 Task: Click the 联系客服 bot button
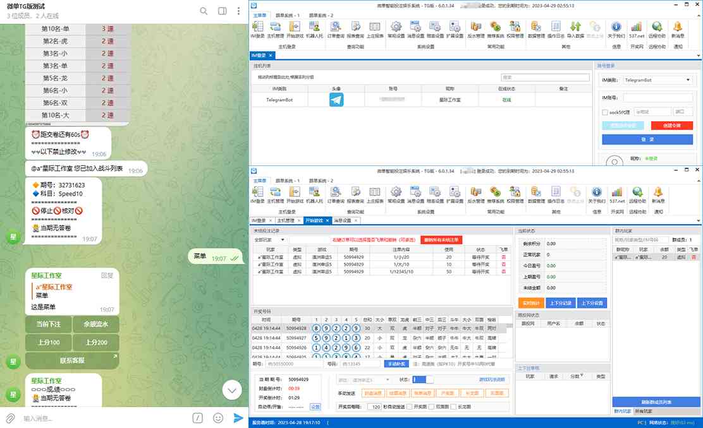click(x=71, y=361)
